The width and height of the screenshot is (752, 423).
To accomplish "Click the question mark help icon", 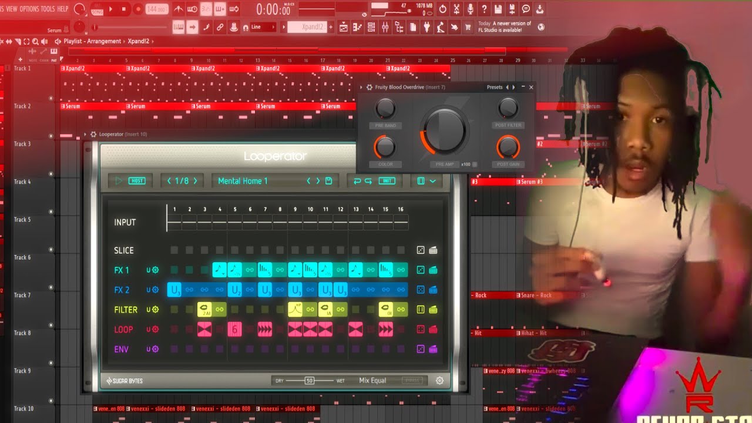I will pos(484,9).
